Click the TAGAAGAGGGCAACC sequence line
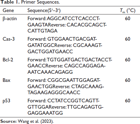The image size is (140, 124). point(54,92)
